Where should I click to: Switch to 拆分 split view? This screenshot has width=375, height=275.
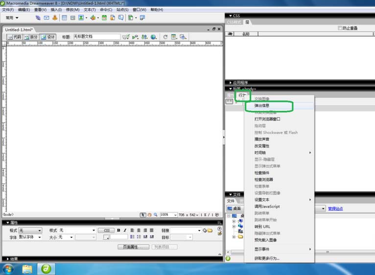coord(30,37)
